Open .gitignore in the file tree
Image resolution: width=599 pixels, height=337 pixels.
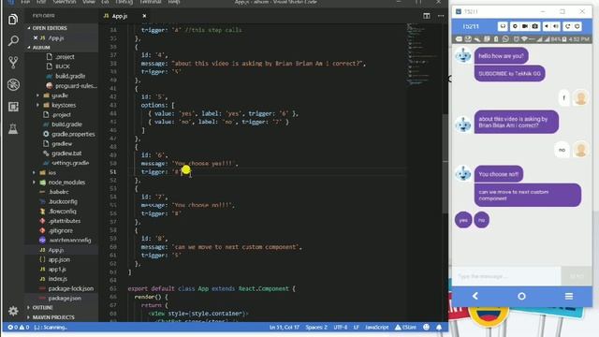[x=60, y=230]
